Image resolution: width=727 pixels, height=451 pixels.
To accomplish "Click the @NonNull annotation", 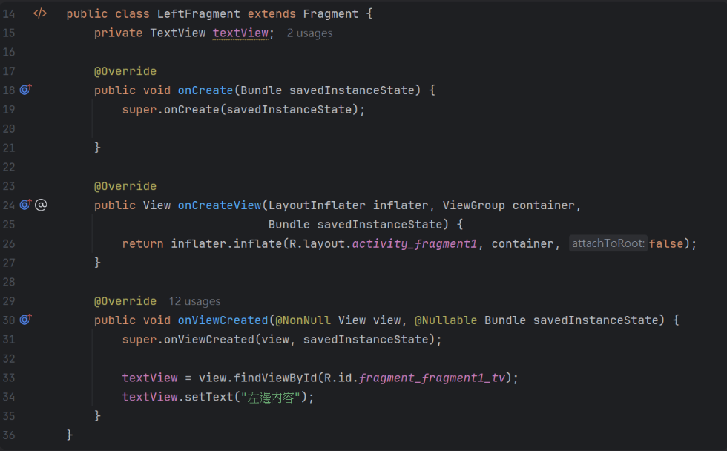I will click(x=303, y=320).
